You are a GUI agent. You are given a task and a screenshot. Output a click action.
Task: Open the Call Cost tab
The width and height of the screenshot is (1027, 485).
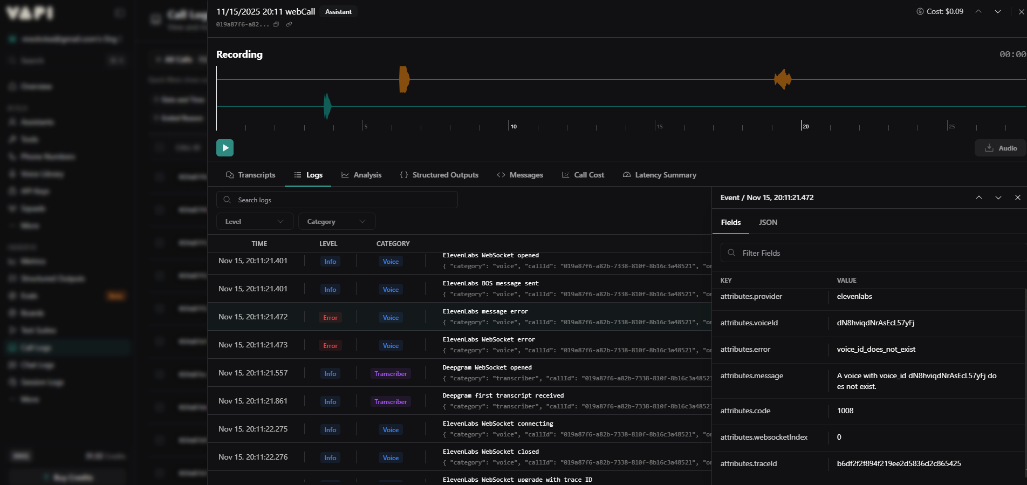[583, 175]
